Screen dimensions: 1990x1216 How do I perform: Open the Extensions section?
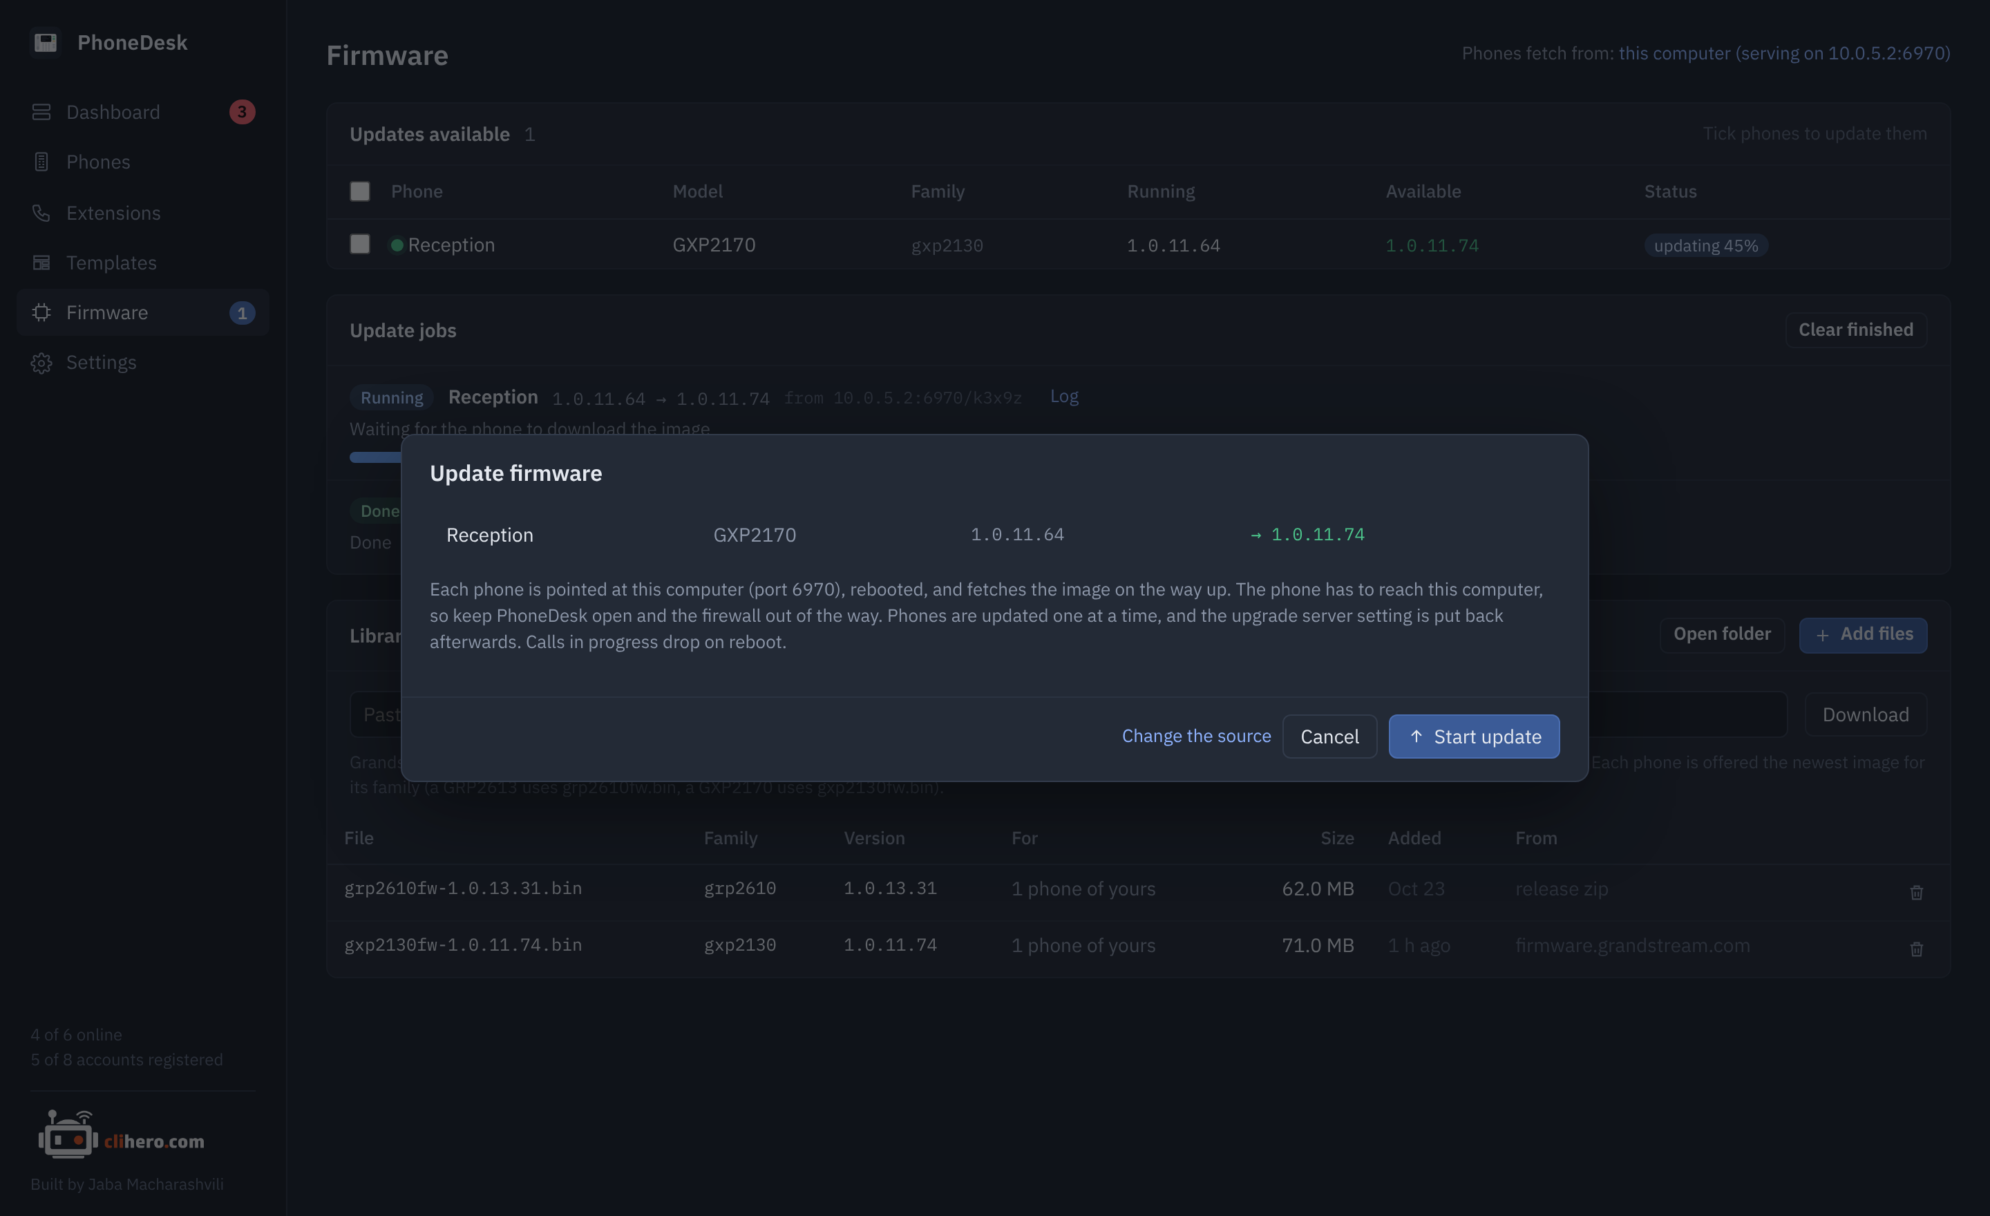[x=143, y=212]
